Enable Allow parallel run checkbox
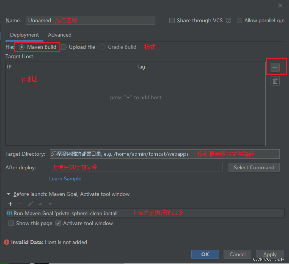This screenshot has height=264, width=289. pyautogui.click(x=239, y=21)
